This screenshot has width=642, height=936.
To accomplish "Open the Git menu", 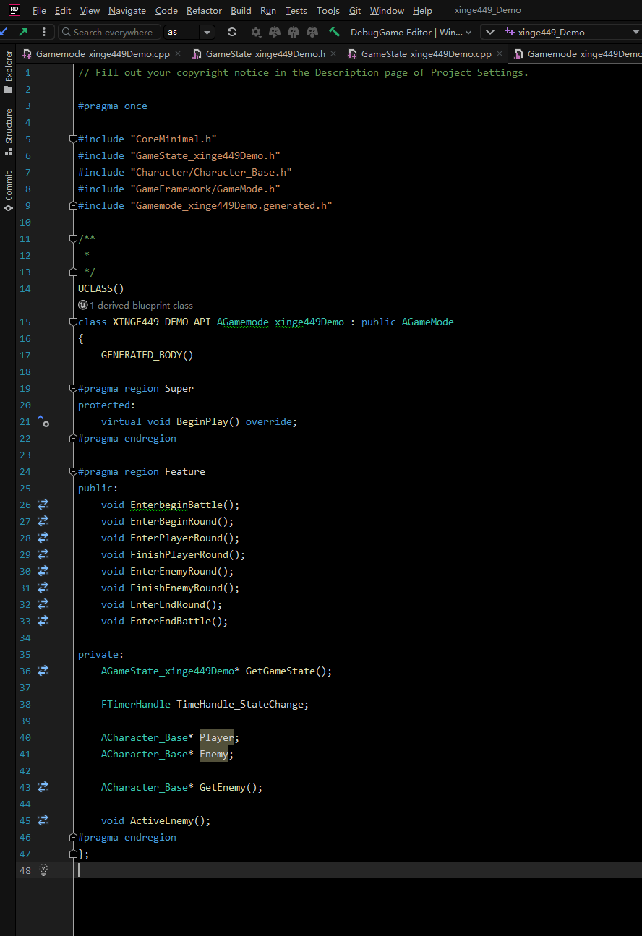I will [355, 10].
